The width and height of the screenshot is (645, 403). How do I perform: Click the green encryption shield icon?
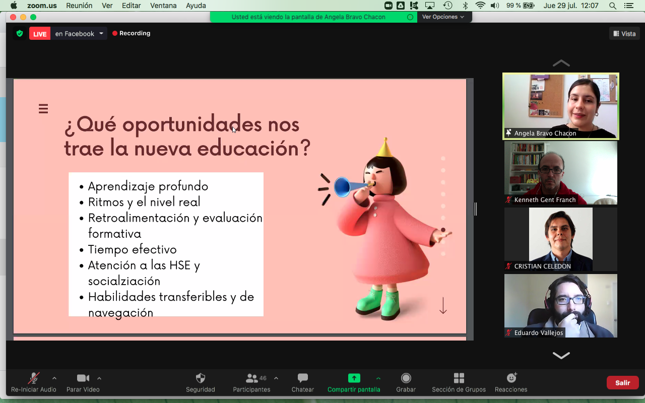coord(20,34)
